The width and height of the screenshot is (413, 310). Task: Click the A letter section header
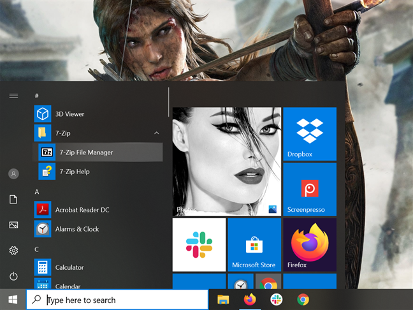pyautogui.click(x=37, y=191)
